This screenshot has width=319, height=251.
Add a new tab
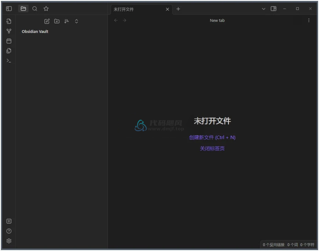pos(178,9)
